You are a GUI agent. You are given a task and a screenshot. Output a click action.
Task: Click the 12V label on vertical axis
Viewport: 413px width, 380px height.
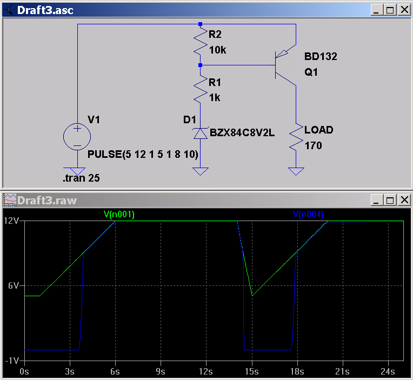click(x=11, y=221)
